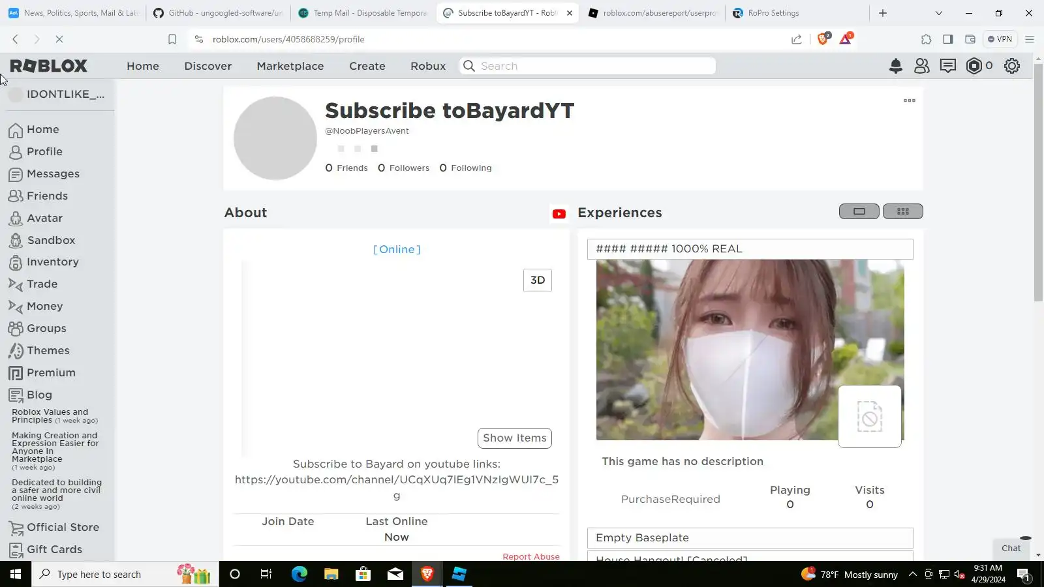Show hidden system tray icons
The height and width of the screenshot is (587, 1044).
pyautogui.click(x=913, y=574)
